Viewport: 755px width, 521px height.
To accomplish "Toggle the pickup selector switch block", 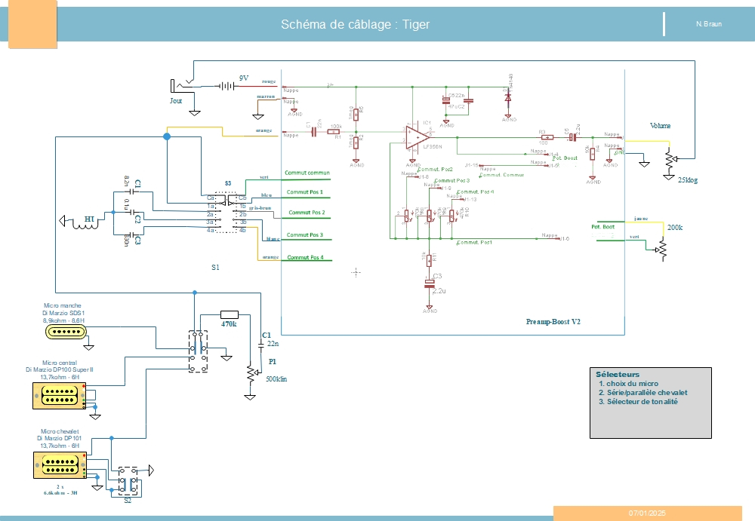I will (199, 351).
